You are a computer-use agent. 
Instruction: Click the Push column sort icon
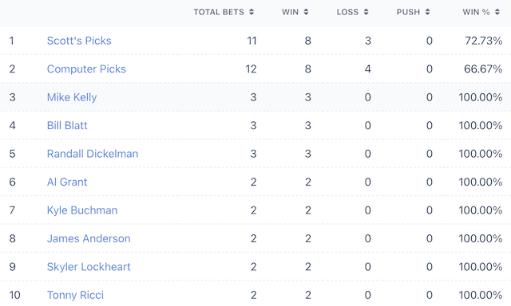tap(427, 12)
